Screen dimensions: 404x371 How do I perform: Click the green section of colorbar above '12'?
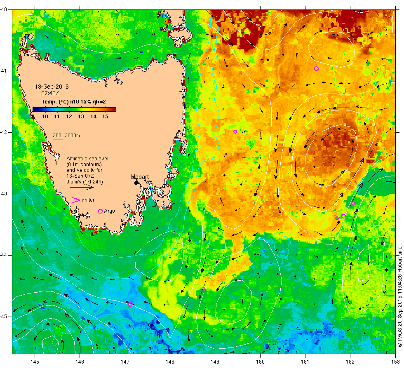(69, 110)
